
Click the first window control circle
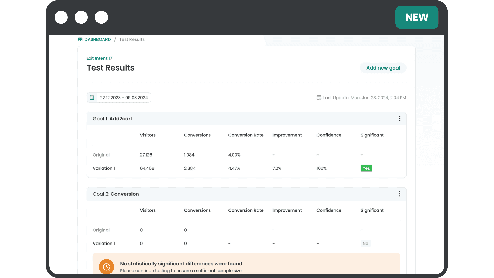point(61,17)
